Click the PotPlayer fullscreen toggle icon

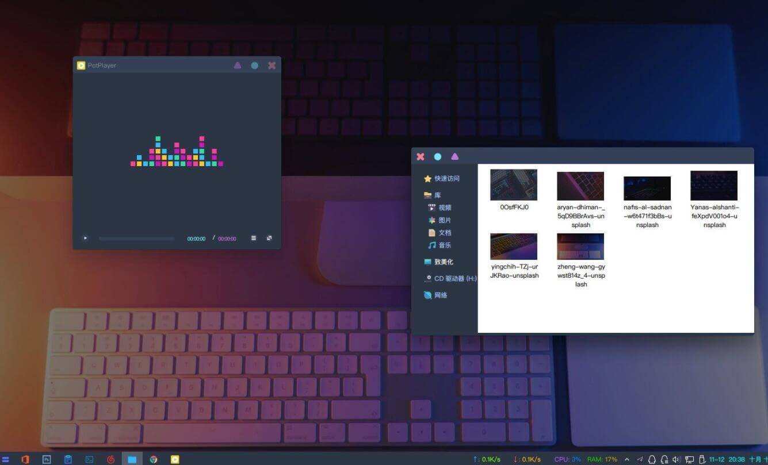point(269,238)
